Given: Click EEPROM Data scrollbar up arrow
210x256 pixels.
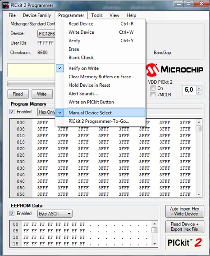Looking at the screenshot, I should click(155, 224).
